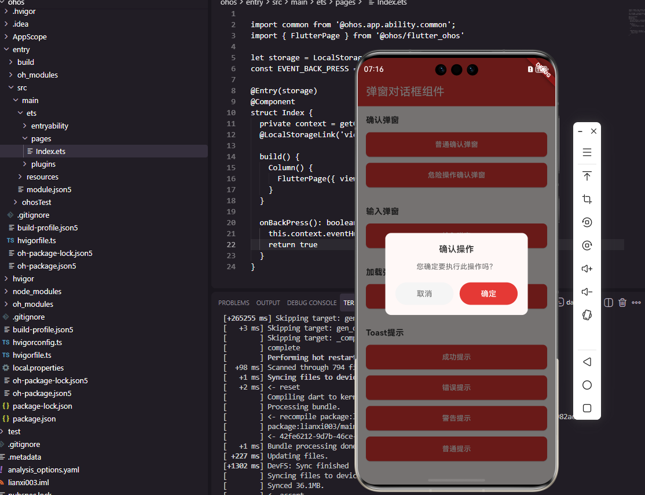Open local.properties file
Image resolution: width=645 pixels, height=495 pixels.
(x=38, y=368)
